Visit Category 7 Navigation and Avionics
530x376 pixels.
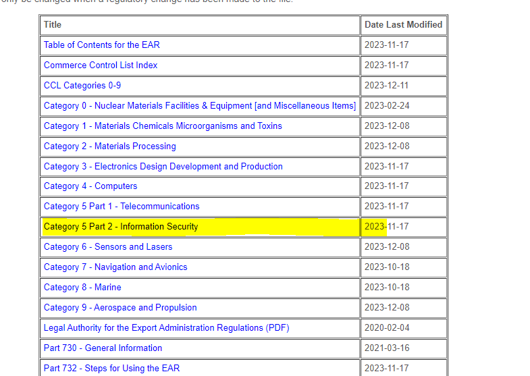pos(115,267)
